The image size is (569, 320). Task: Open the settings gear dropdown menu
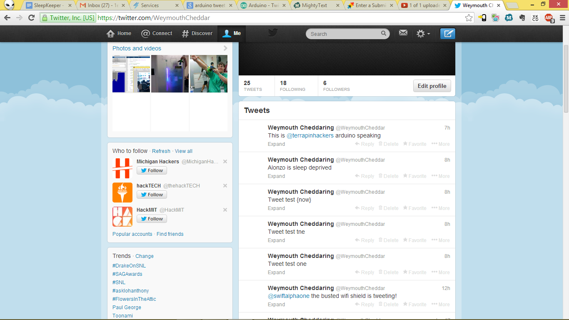(423, 34)
